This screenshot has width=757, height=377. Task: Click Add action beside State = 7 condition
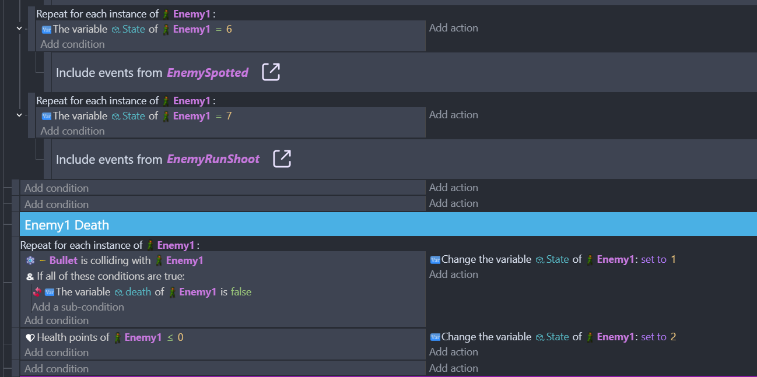[x=454, y=115]
